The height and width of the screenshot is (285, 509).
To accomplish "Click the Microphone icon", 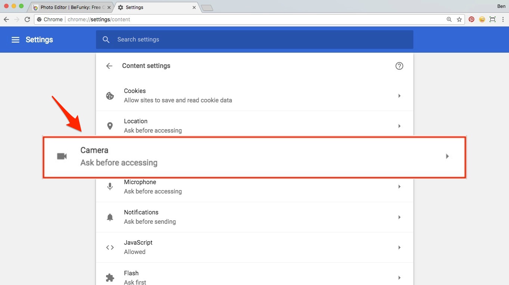I will [x=110, y=186].
